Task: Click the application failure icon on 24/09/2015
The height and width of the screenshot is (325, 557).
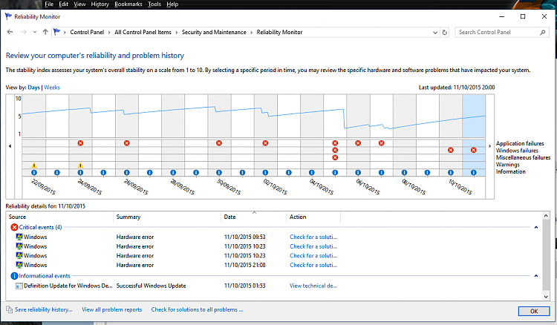Action: 81,143
